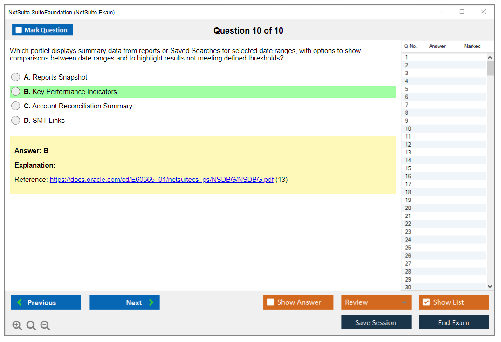The height and width of the screenshot is (342, 501).
Task: Select question 4 in the list
Action: pos(444,81)
